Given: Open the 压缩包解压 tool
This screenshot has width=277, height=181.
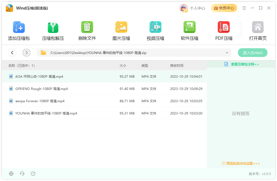Looking at the screenshot, I should click(53, 27).
